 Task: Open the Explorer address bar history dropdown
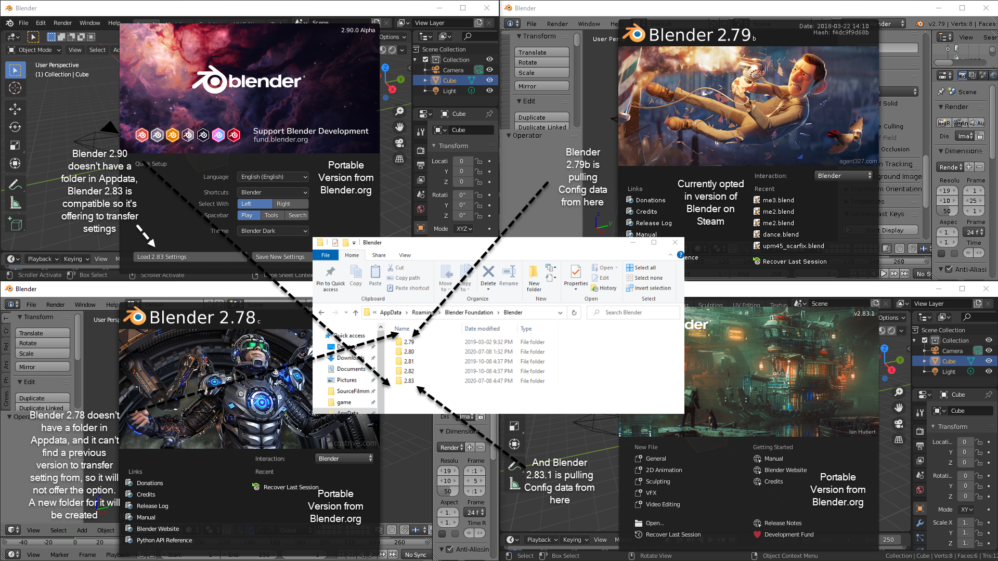560,312
